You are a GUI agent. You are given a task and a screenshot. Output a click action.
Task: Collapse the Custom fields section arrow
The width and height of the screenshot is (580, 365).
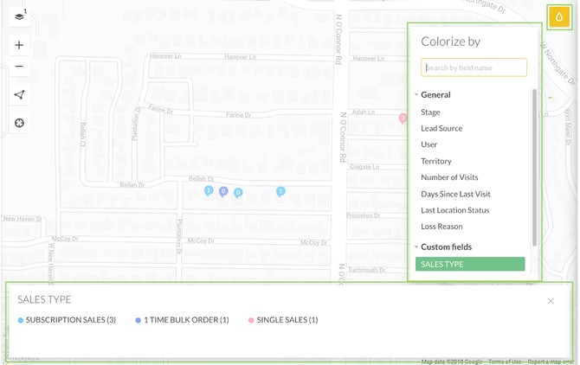point(416,247)
